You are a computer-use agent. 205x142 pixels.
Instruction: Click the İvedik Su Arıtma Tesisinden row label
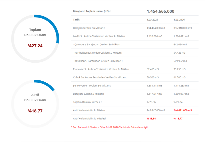99,36
